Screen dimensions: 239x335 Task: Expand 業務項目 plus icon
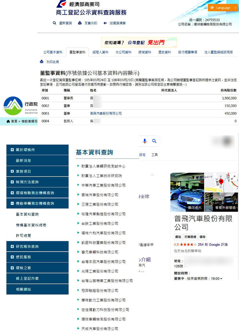coord(12,171)
